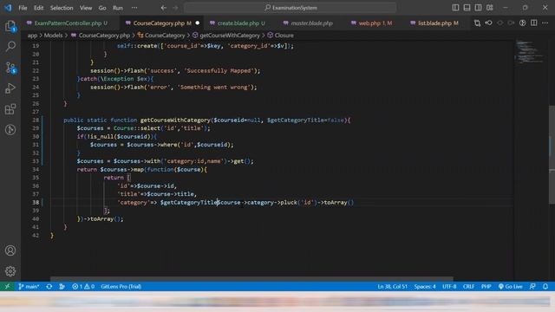Click the code minimap preview
This screenshot has height=312, width=555.
pos(530,53)
